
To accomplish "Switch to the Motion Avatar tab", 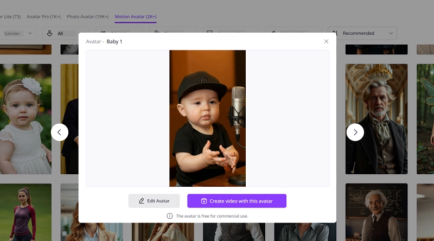I will 135,17.
